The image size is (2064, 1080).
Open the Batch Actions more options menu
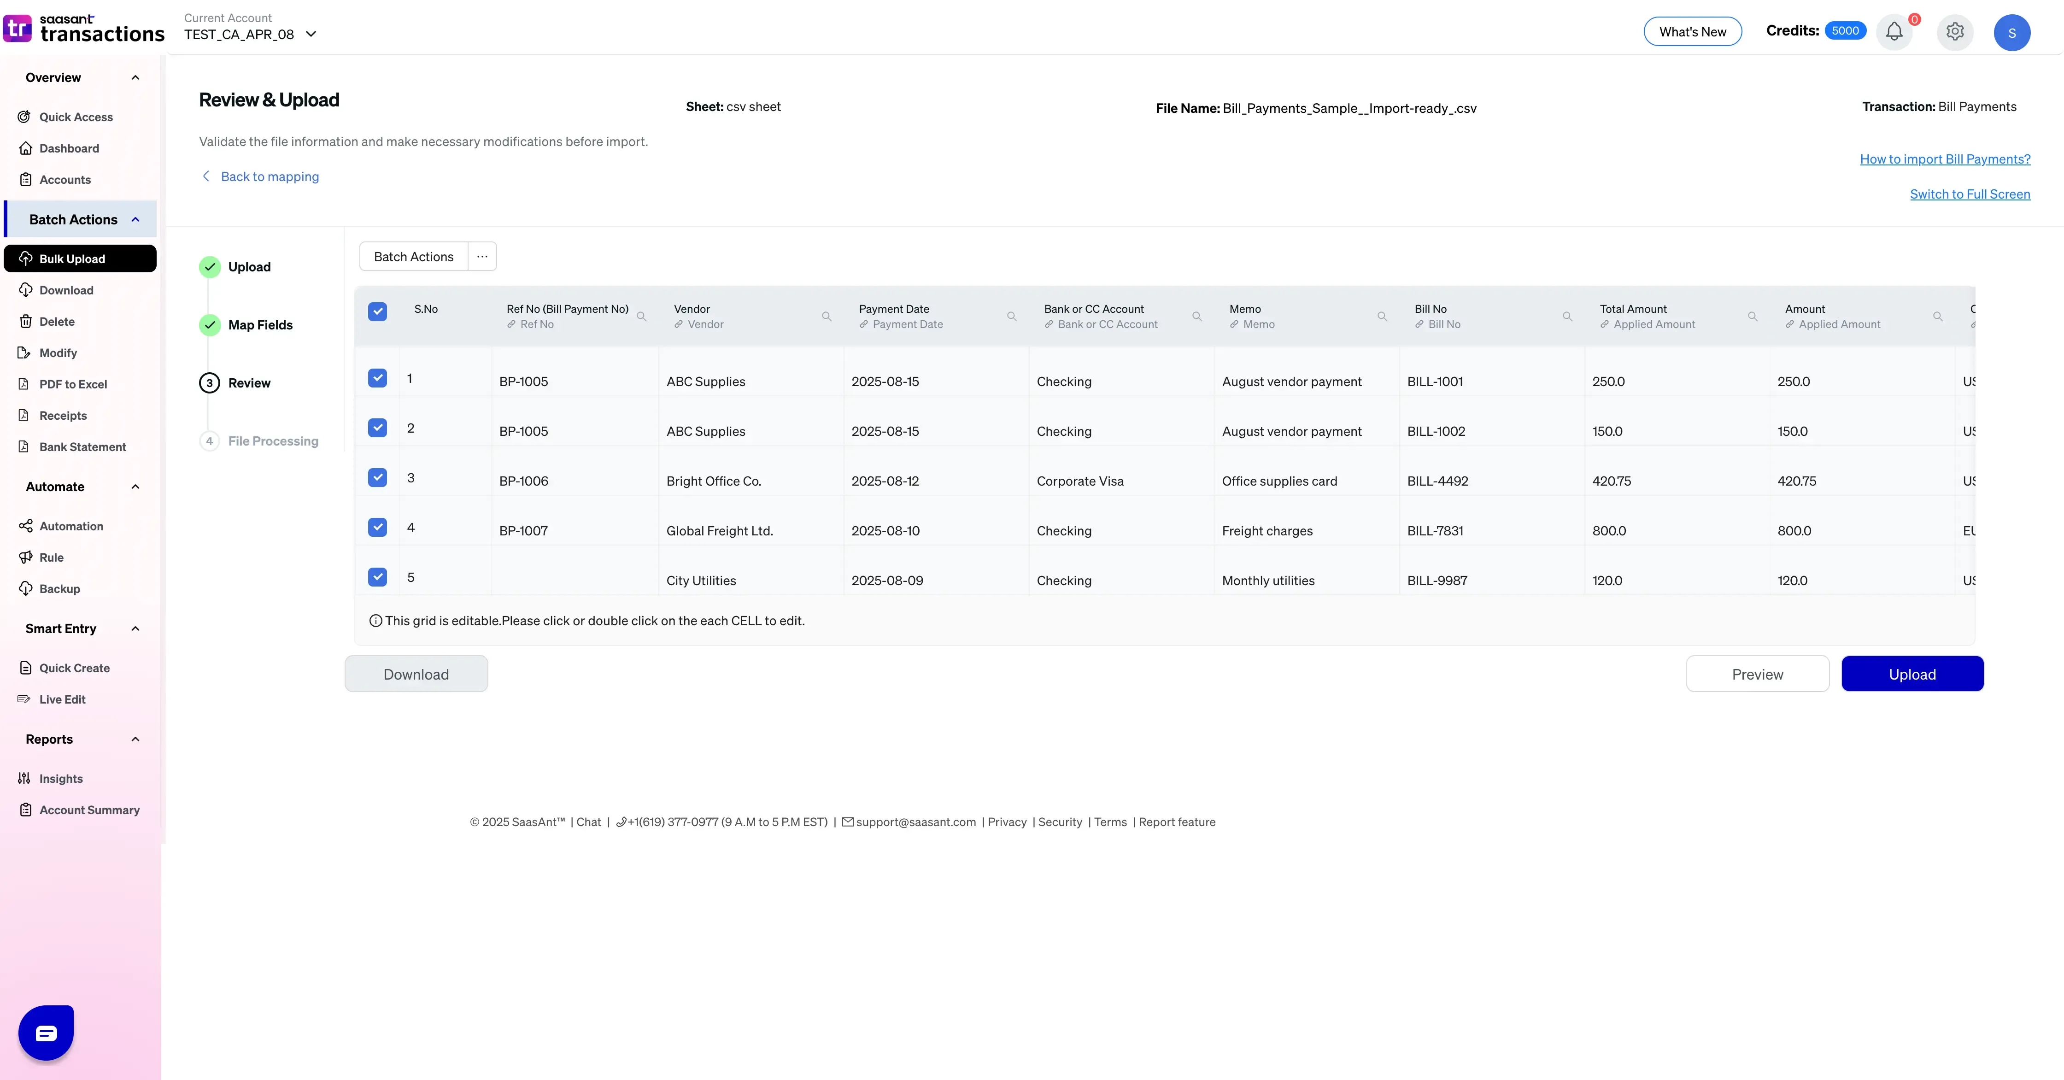[x=482, y=256]
